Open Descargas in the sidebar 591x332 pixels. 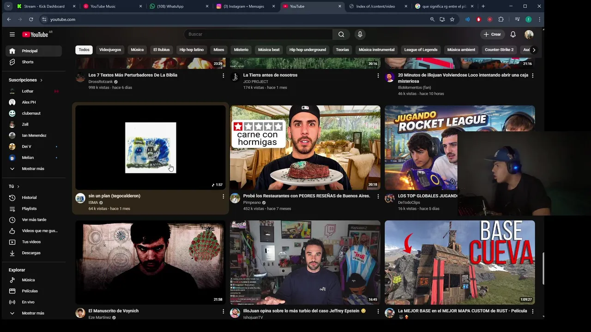[33, 253]
